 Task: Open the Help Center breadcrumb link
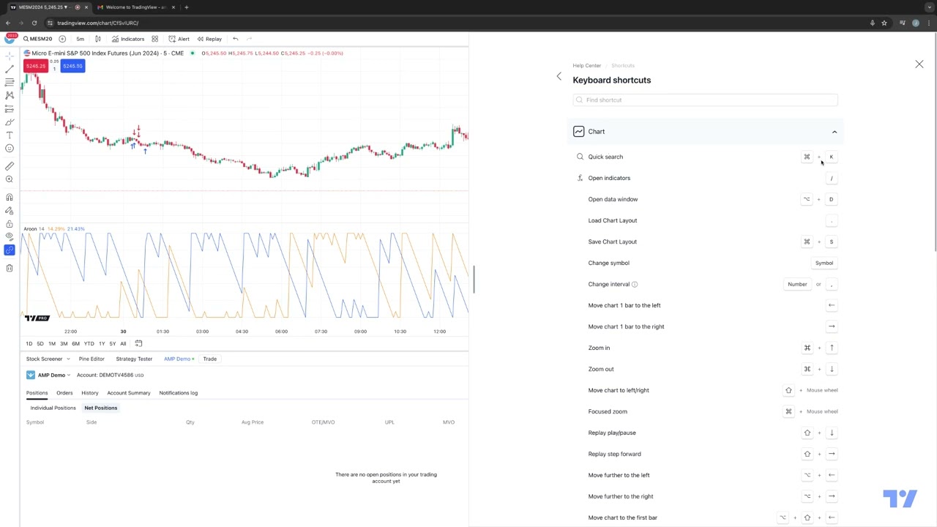click(587, 66)
